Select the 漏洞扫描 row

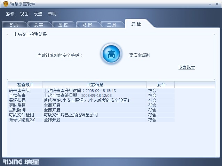pos(91,100)
